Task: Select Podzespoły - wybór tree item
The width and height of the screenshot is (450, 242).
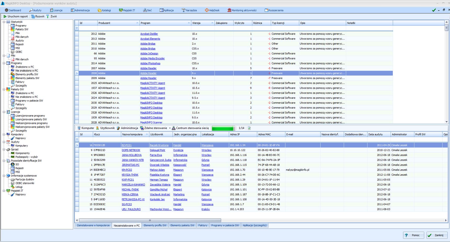Action: tap(26, 157)
